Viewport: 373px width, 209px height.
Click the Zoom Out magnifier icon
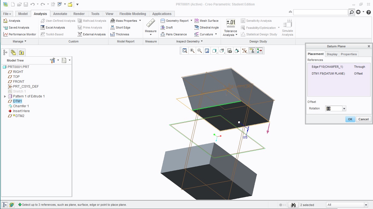[200, 51]
